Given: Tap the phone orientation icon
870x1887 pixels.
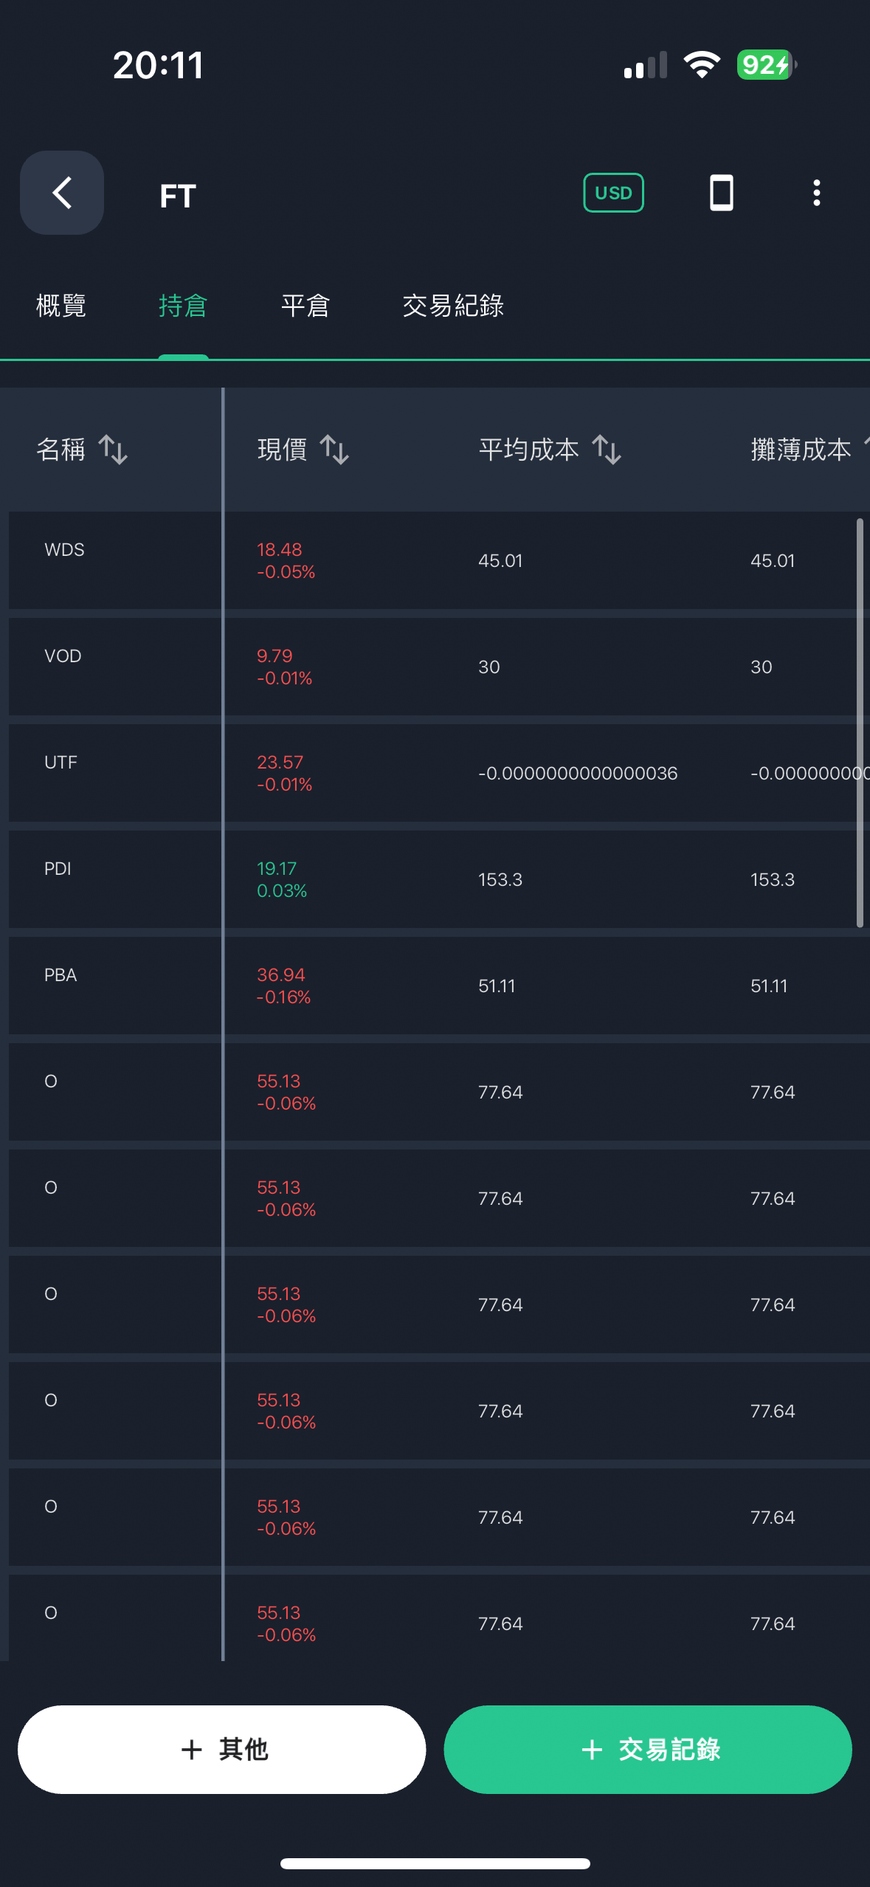Looking at the screenshot, I should 721,193.
